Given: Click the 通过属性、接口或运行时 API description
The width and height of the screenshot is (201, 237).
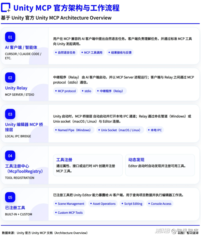Looking at the screenshot, I should point(86,168).
